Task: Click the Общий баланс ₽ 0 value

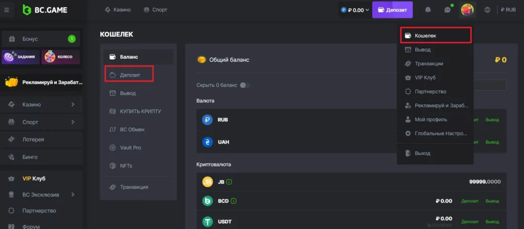Action: pyautogui.click(x=500, y=60)
